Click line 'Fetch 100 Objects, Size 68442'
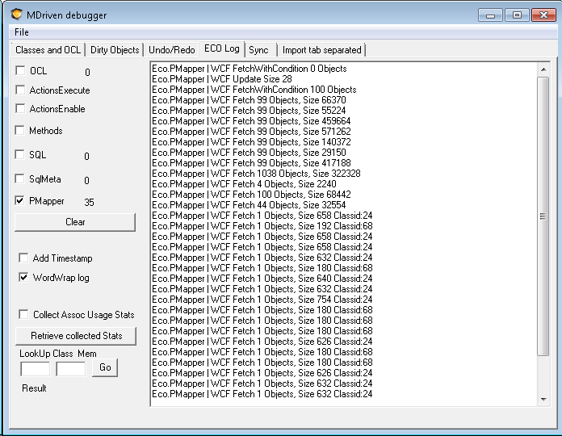562x436 pixels. point(251,195)
